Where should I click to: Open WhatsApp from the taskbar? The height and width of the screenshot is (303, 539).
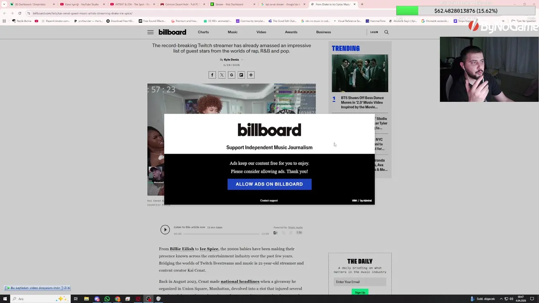107,299
